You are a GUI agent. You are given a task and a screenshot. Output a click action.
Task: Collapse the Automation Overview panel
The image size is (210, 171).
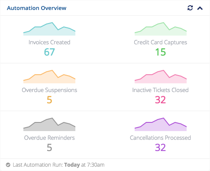[x=200, y=8]
